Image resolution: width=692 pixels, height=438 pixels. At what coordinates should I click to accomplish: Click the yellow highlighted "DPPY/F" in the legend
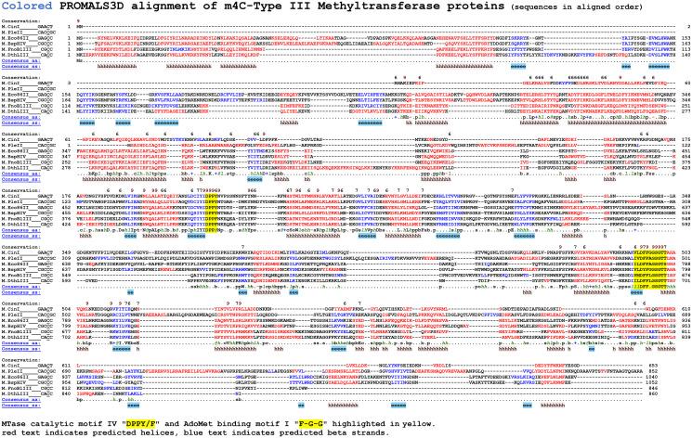142,424
